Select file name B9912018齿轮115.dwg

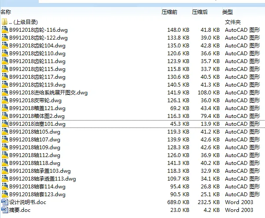(x=37, y=69)
